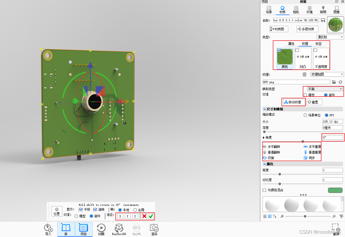345x237 pixels.
Task: Confirm texture move with green checkmark
Action: (151, 216)
